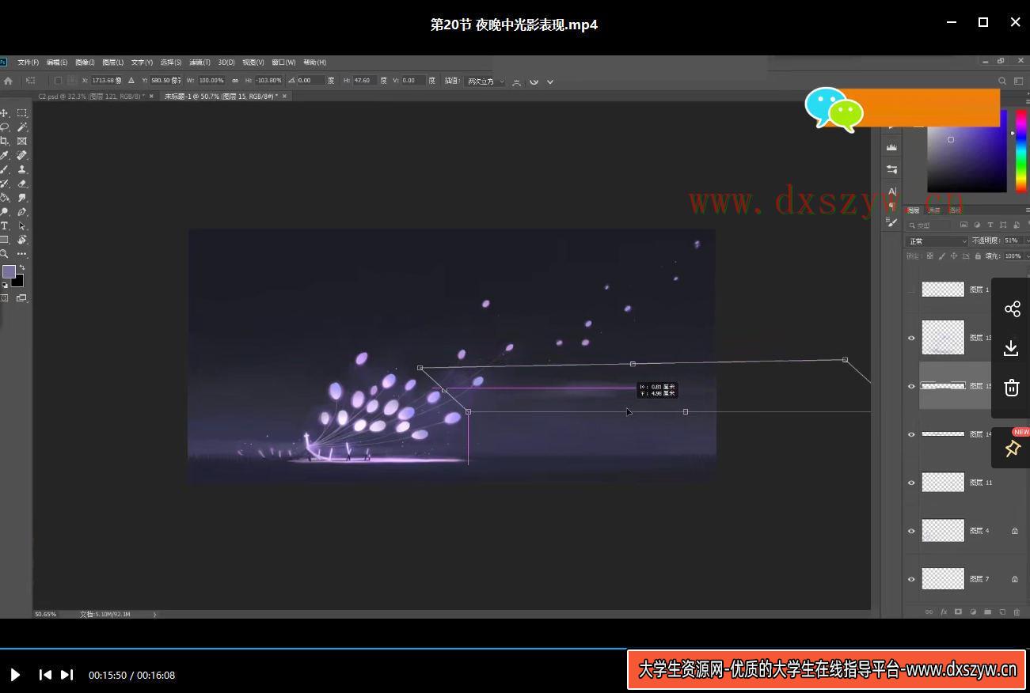This screenshot has height=693, width=1030.
Task: Select the Move tool
Action: [x=5, y=113]
